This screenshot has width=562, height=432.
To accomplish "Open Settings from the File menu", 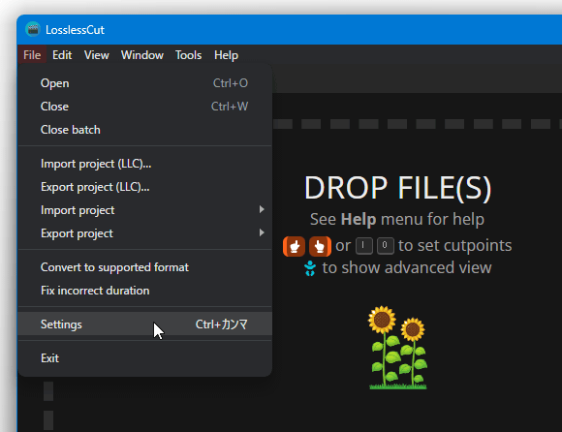I will (x=145, y=324).
